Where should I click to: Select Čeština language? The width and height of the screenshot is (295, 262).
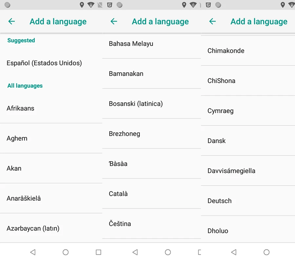point(152,224)
